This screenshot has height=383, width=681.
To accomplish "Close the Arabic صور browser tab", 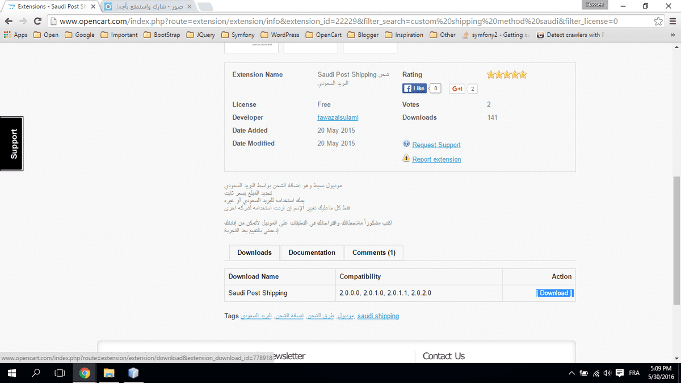I will point(189,7).
